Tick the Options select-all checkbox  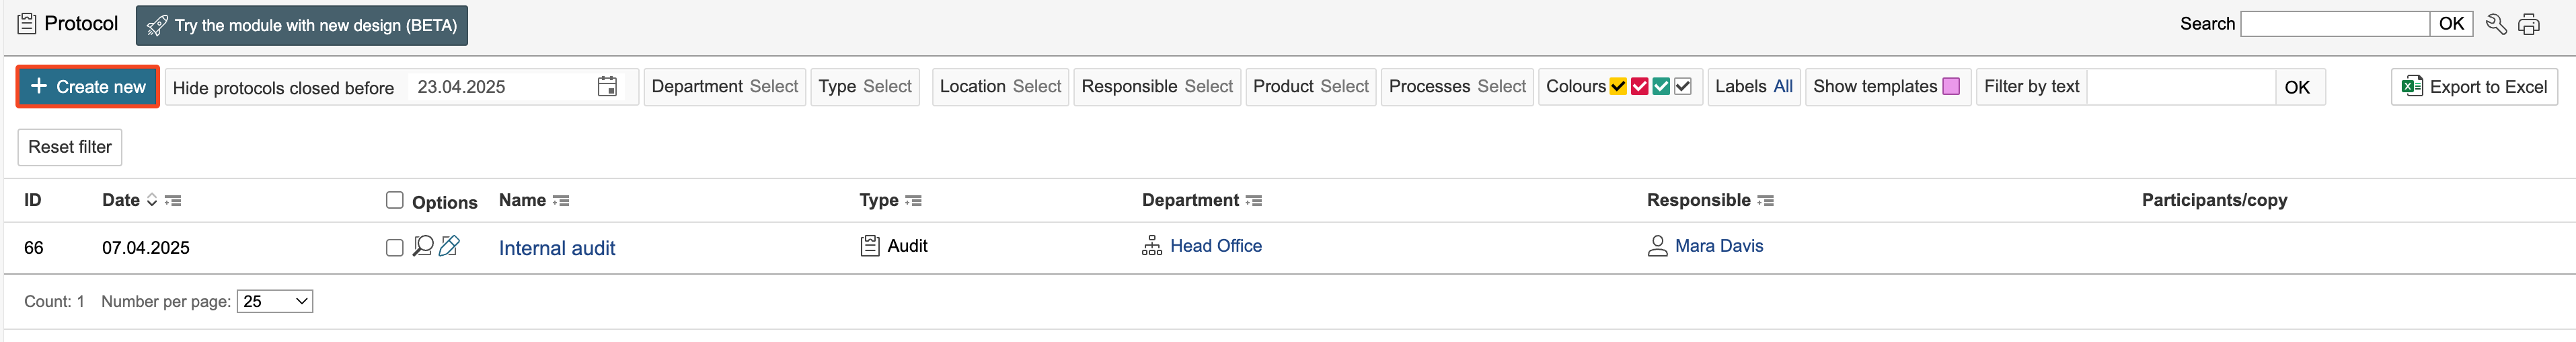point(395,200)
